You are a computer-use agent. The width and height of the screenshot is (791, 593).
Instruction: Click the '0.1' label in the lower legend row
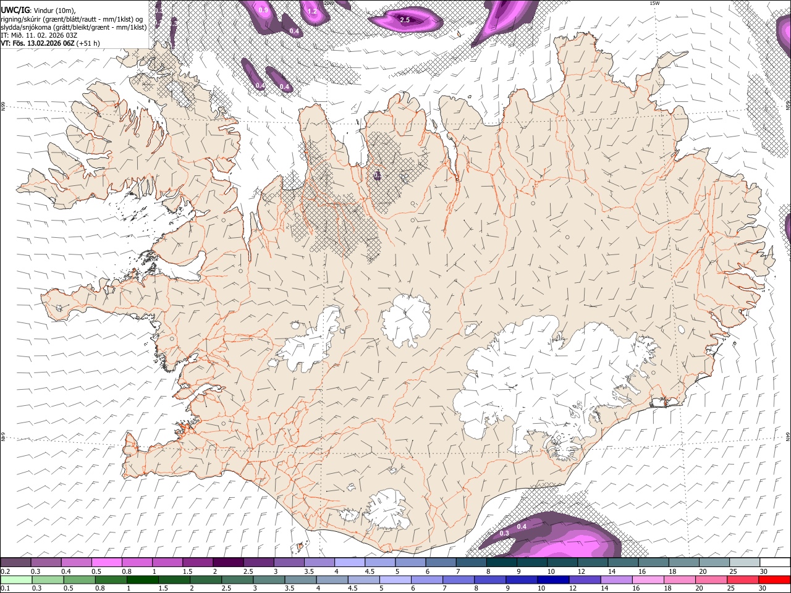point(5,588)
